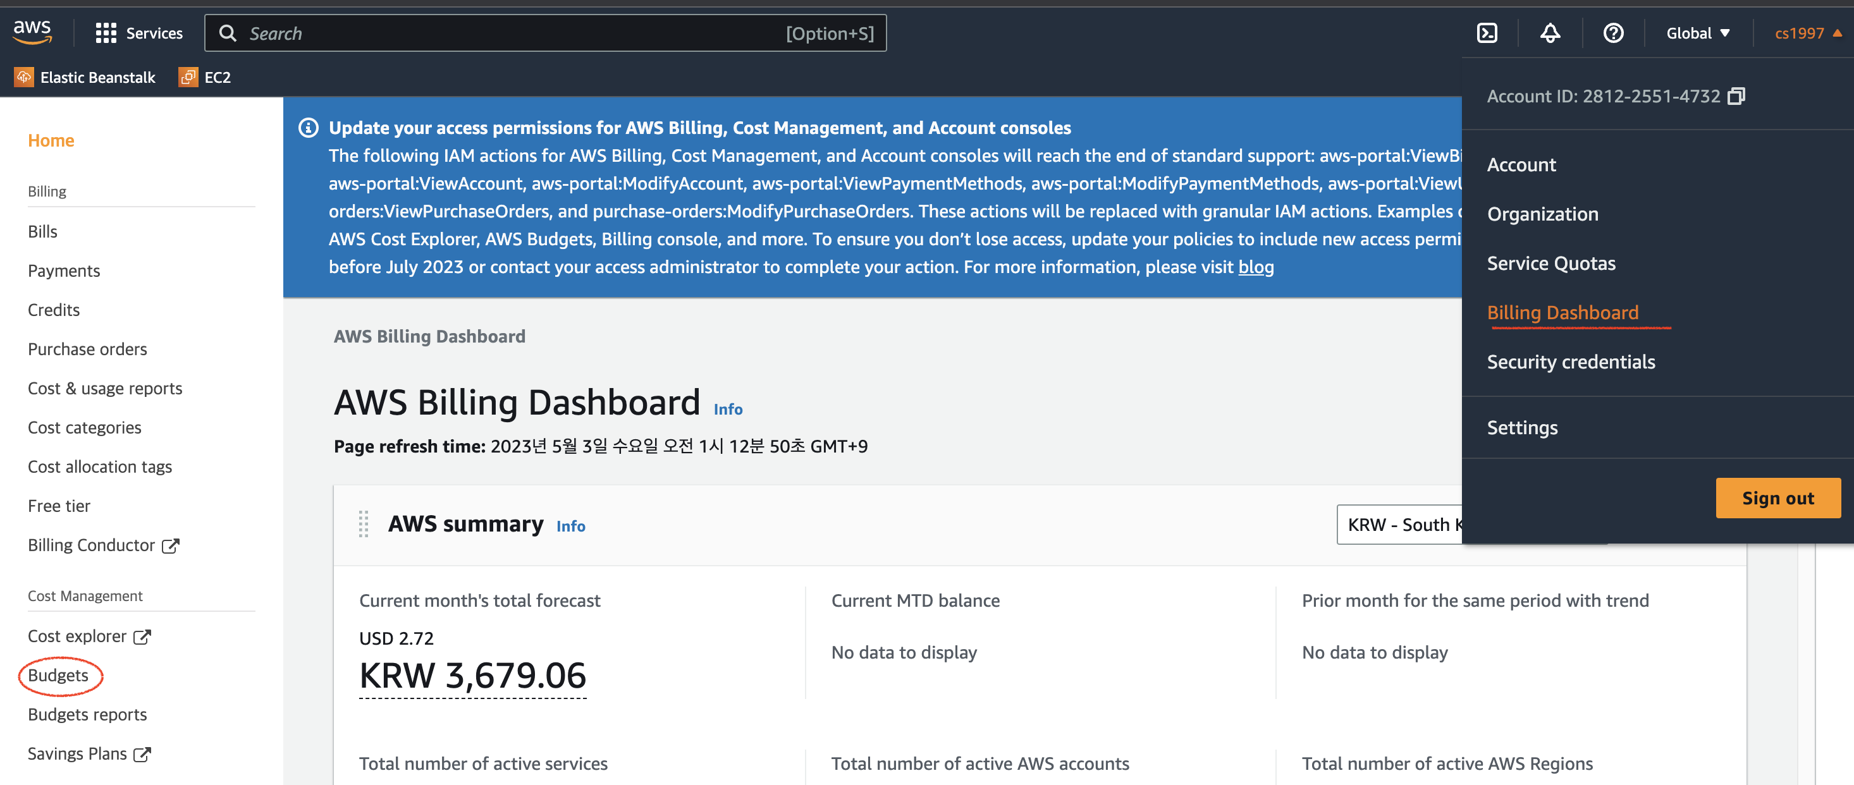Open the blog link in banner
This screenshot has height=785, width=1854.
[1255, 267]
